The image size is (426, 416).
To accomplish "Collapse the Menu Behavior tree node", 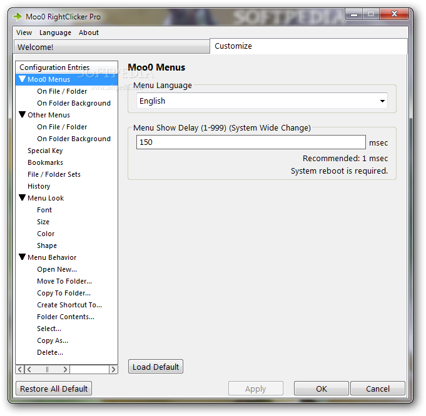I will tap(23, 257).
